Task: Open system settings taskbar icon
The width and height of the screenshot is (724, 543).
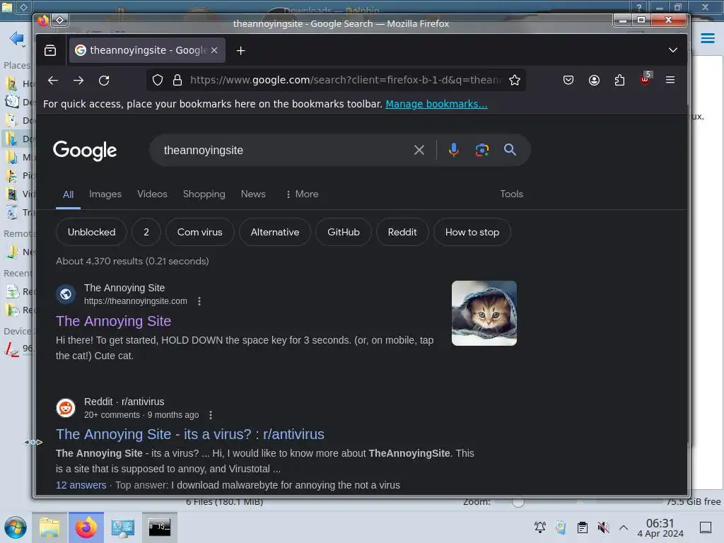Action: [122, 527]
